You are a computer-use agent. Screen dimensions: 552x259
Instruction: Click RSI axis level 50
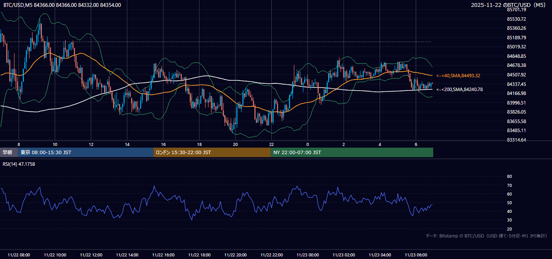point(509,202)
